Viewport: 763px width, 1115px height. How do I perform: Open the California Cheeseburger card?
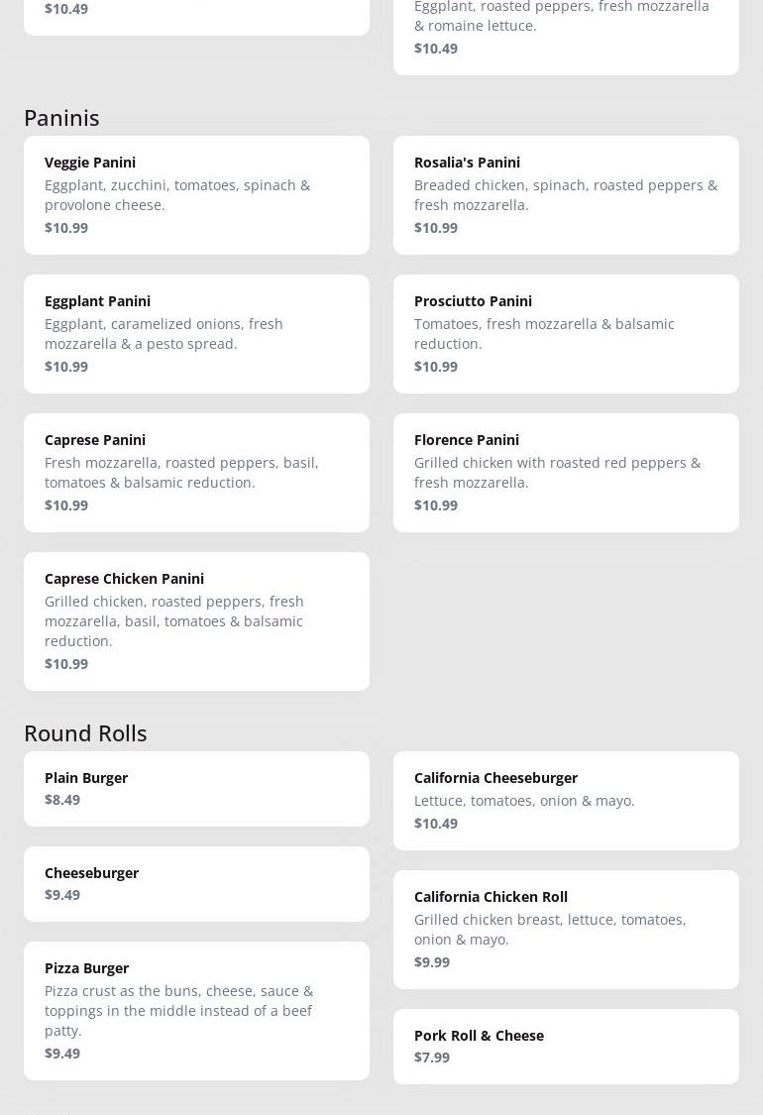(566, 800)
